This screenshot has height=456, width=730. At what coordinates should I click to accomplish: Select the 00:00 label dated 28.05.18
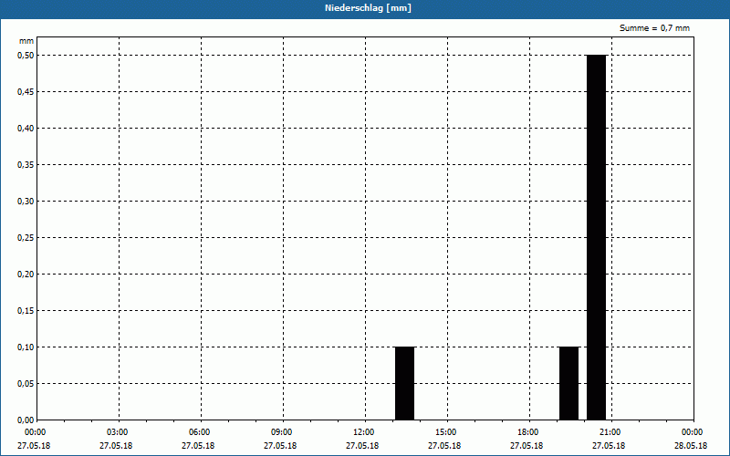[692, 432]
